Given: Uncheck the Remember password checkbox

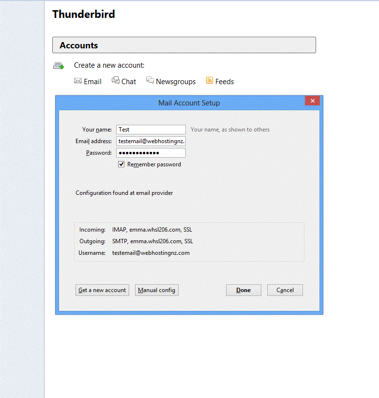Looking at the screenshot, I should pyautogui.click(x=121, y=164).
